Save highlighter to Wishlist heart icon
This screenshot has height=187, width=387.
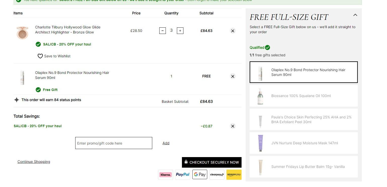click(40, 56)
